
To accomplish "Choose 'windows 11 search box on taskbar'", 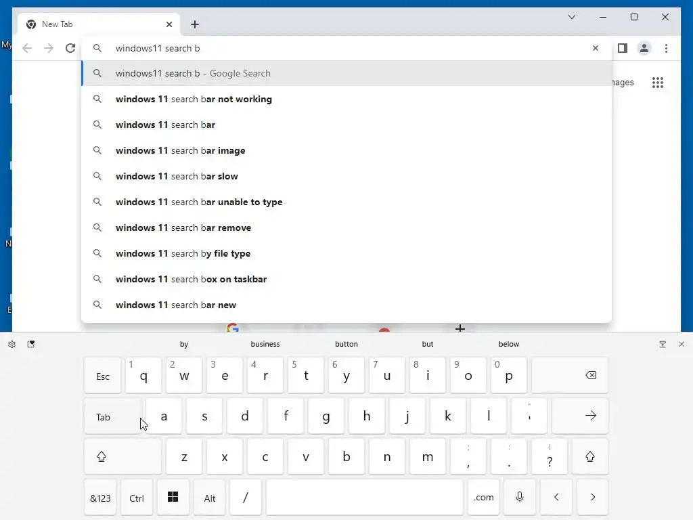I will tap(347, 279).
